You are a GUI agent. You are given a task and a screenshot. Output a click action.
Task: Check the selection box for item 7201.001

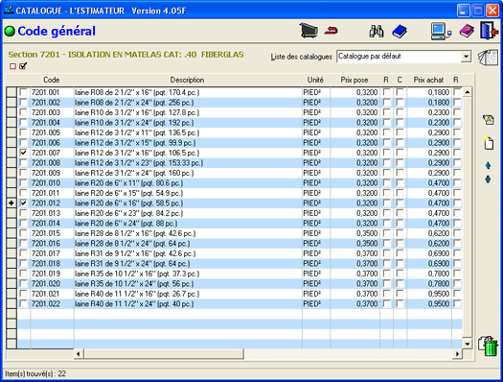(23, 92)
